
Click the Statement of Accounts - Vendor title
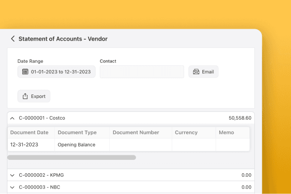pos(63,39)
